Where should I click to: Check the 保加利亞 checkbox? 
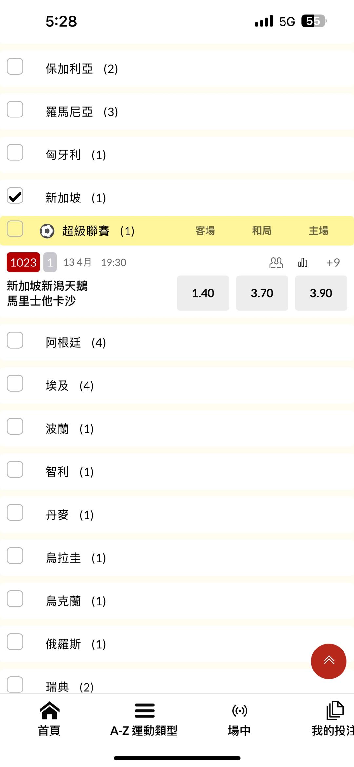click(x=15, y=67)
